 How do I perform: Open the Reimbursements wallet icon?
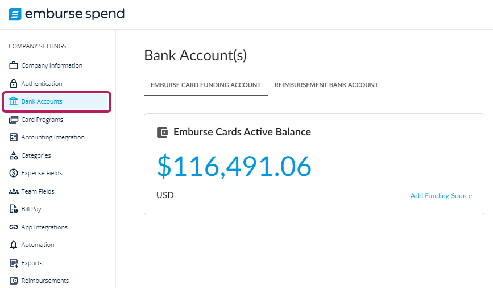(14, 281)
